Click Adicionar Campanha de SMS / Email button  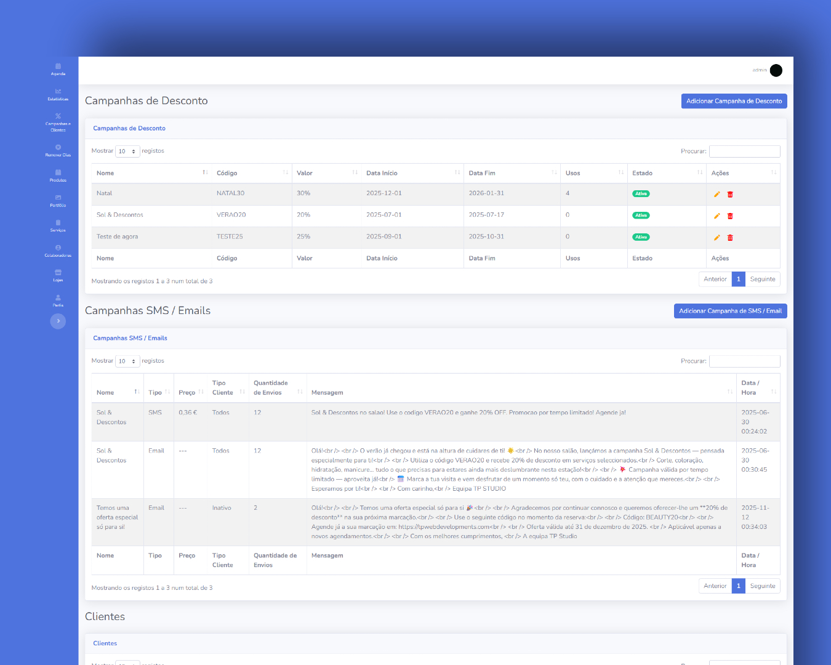730,311
